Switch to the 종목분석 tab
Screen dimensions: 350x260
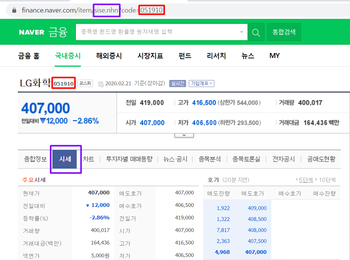tap(210, 159)
